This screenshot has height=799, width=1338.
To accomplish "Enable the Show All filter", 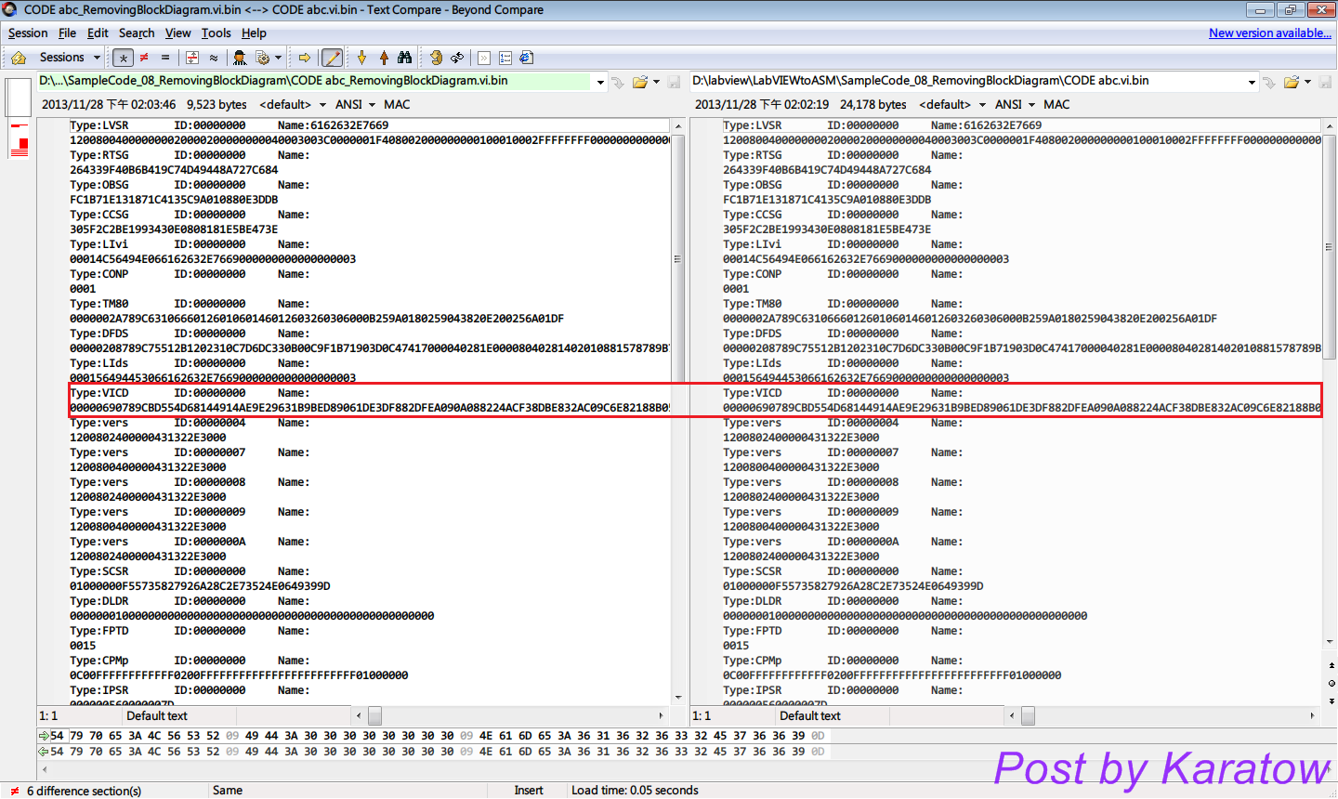I will [124, 58].
